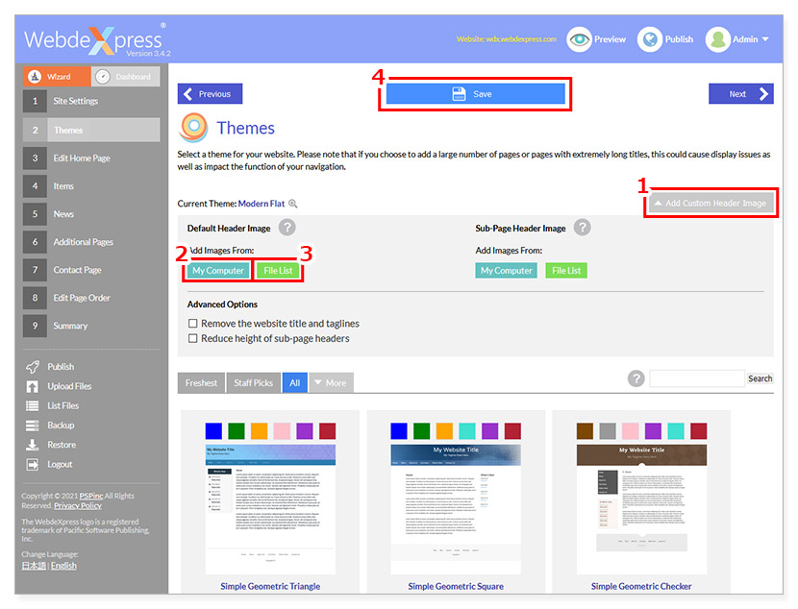Open the PSPinc link in footer

[x=91, y=496]
